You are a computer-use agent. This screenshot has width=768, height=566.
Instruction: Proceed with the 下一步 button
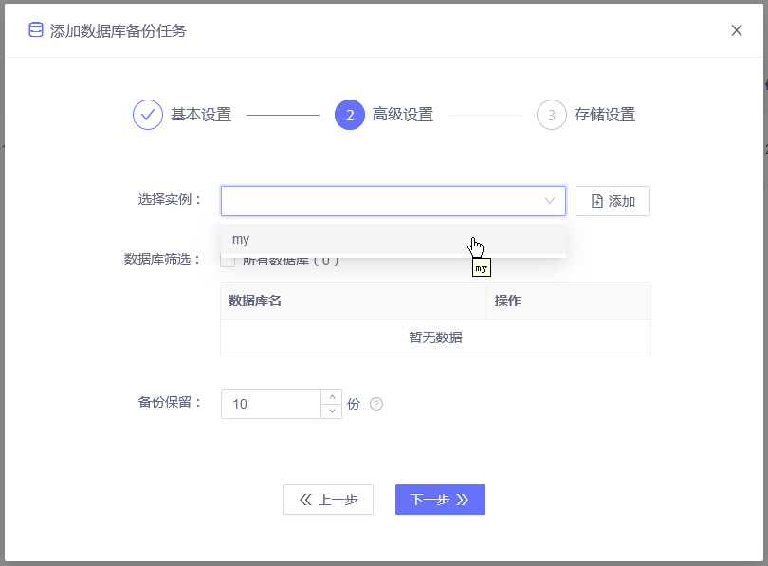(440, 500)
